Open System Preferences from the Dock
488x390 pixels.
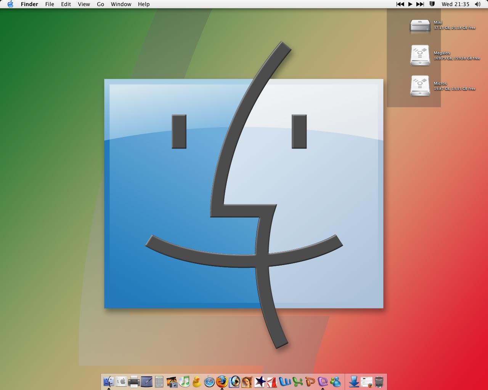point(122,381)
